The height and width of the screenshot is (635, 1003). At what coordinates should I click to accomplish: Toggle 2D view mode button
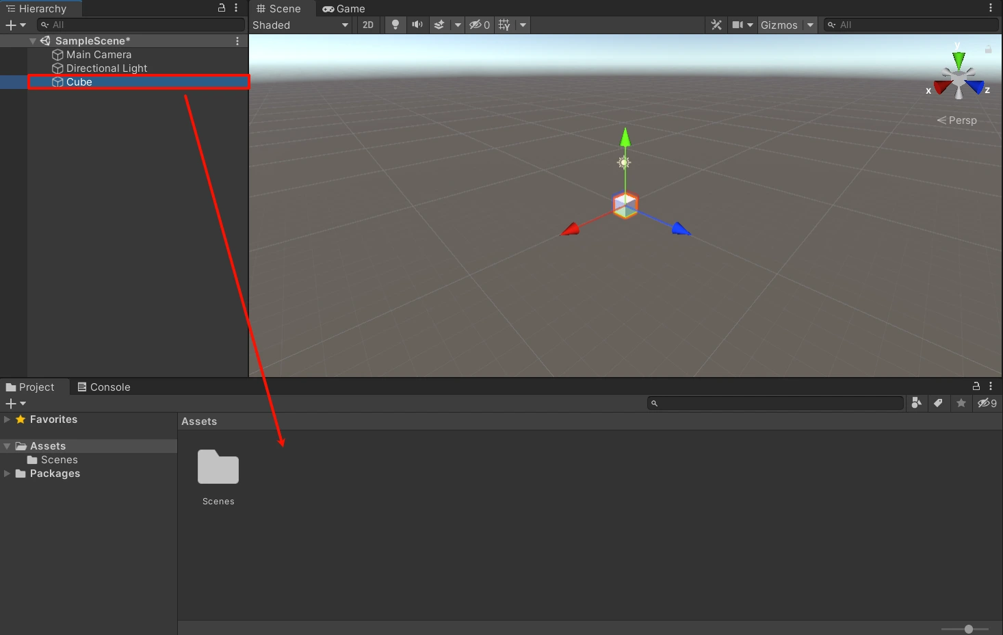click(x=368, y=25)
